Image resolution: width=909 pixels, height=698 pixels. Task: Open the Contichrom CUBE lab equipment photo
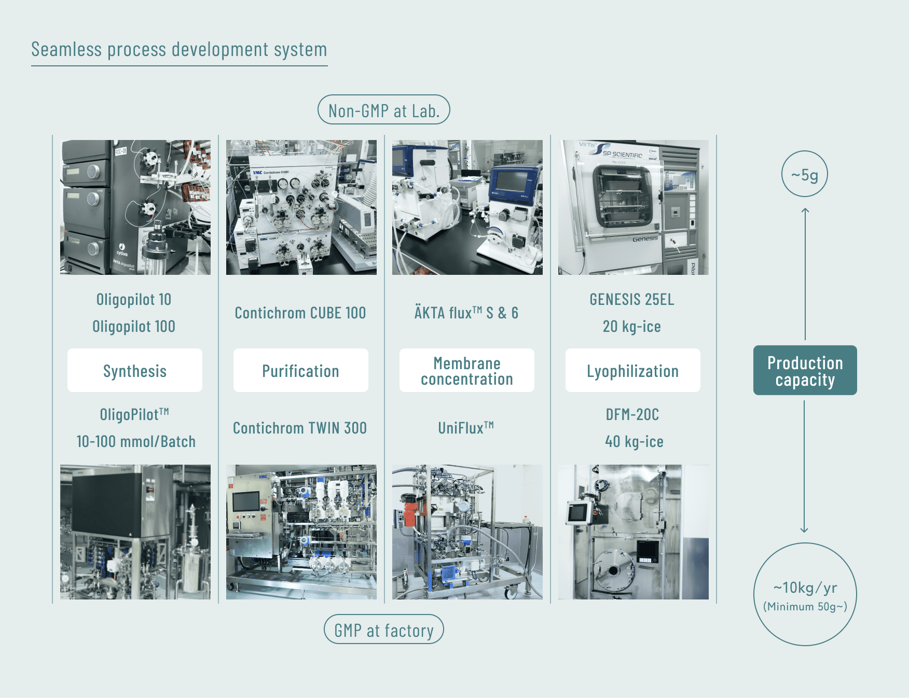(301, 207)
